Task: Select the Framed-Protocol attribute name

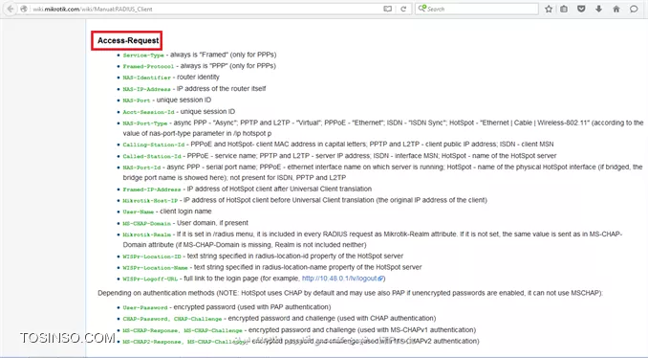Action: [148, 66]
